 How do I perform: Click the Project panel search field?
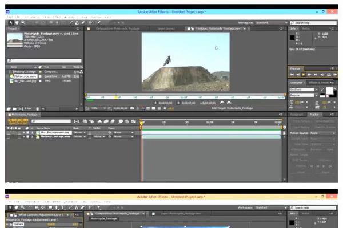tap(43, 60)
